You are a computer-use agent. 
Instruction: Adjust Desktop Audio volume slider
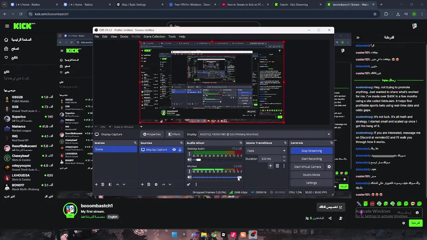(217, 160)
